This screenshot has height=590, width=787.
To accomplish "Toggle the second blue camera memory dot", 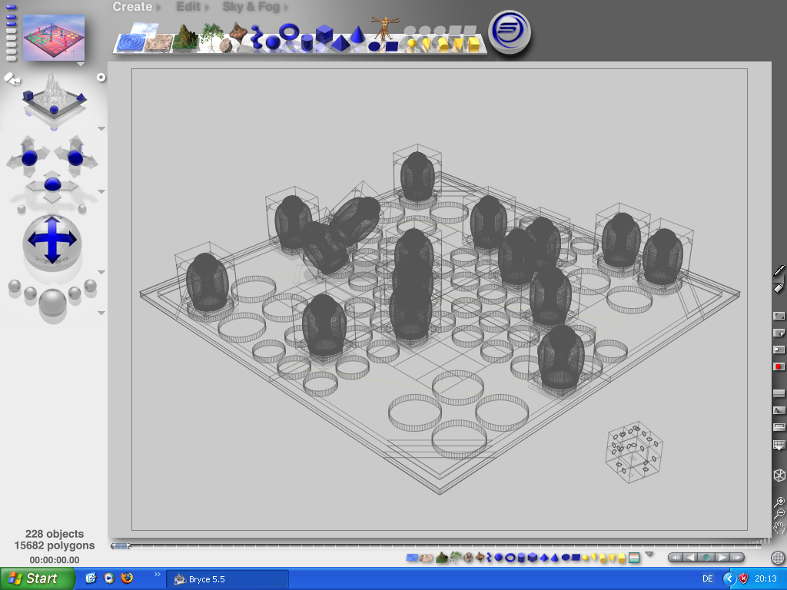I will [x=11, y=18].
